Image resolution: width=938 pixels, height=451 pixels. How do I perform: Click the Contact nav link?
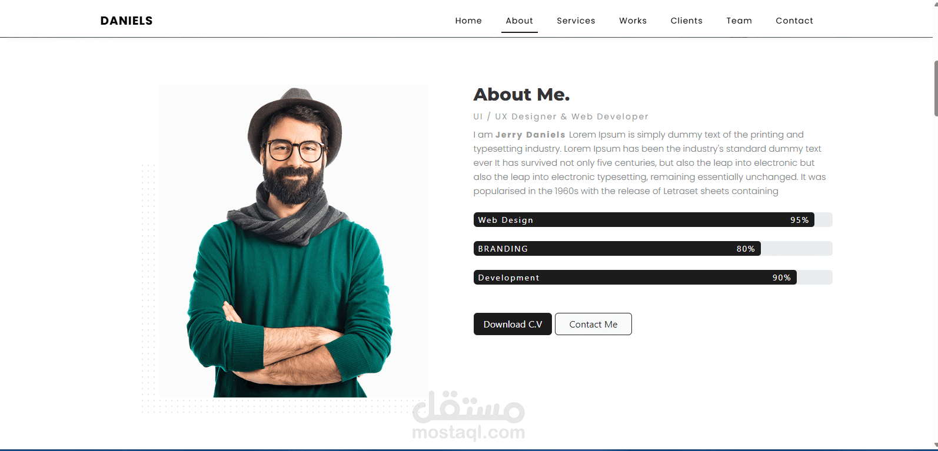794,21
